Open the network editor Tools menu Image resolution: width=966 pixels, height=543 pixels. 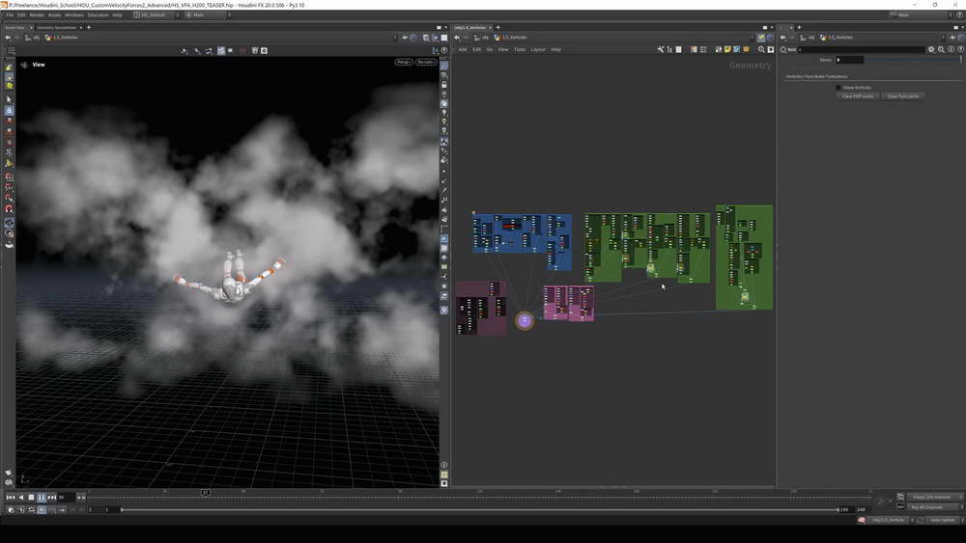(519, 49)
